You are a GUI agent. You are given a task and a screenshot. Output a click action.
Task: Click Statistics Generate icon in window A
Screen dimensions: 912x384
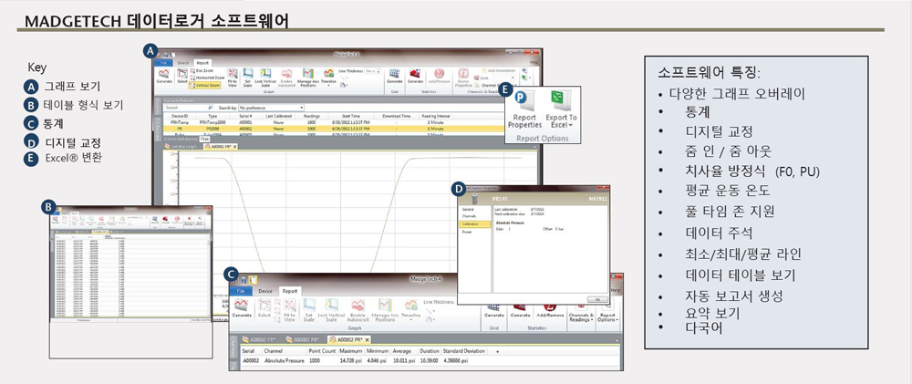(415, 77)
